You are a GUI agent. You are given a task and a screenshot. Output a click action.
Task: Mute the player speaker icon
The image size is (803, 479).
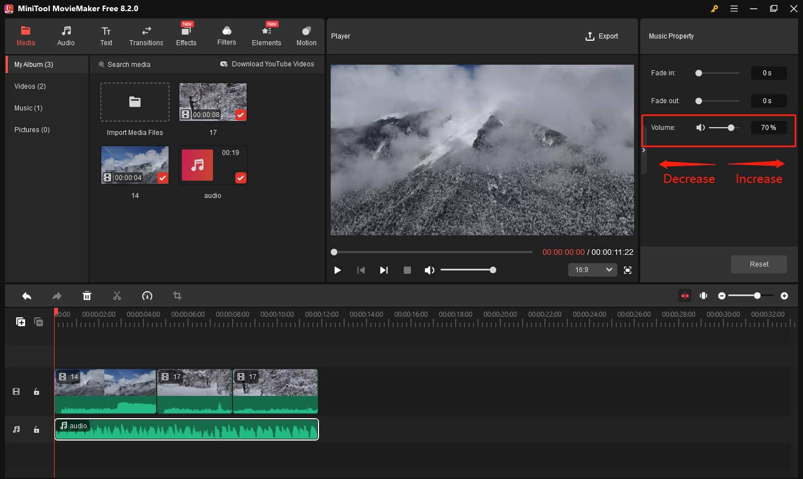tap(429, 270)
